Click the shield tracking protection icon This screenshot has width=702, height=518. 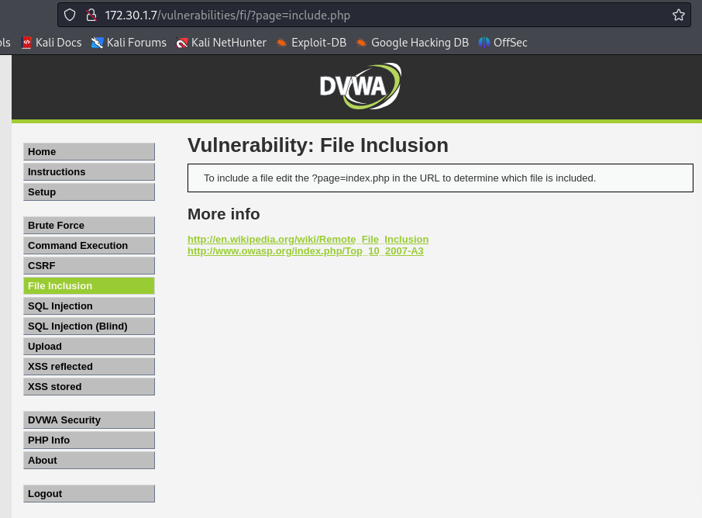tap(70, 16)
